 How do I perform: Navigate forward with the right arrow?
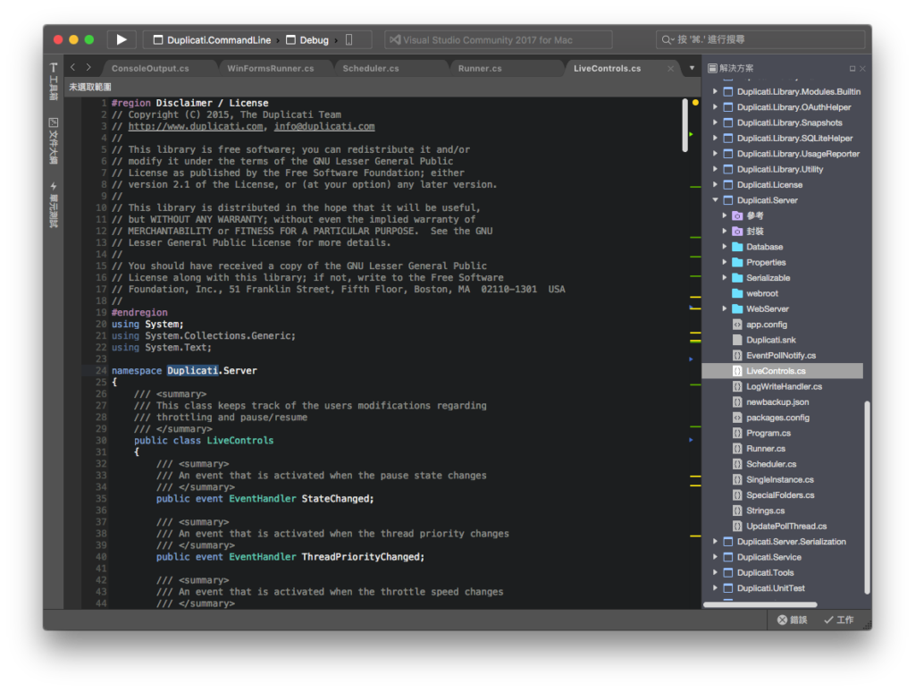[x=88, y=68]
